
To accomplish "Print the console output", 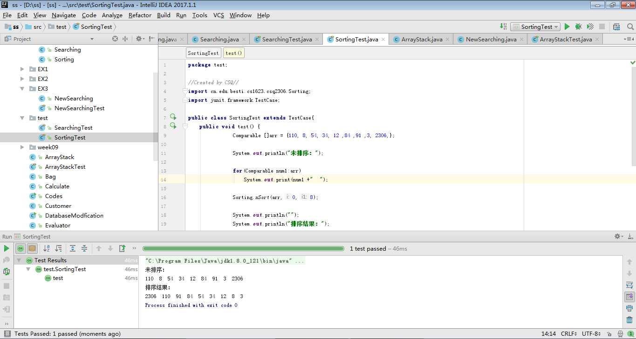I will [x=629, y=308].
